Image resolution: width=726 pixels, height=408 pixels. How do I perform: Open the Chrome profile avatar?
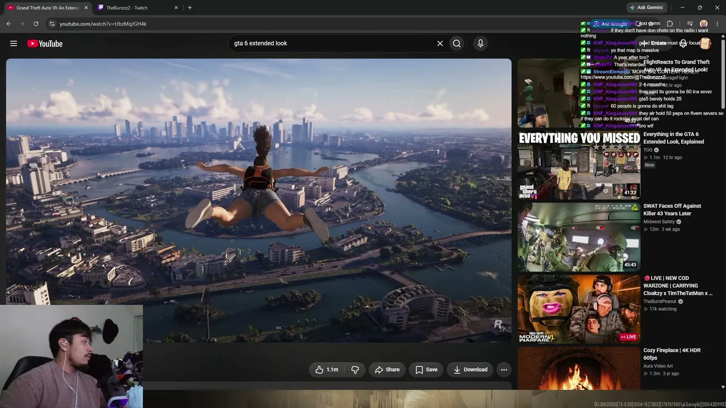tap(704, 24)
